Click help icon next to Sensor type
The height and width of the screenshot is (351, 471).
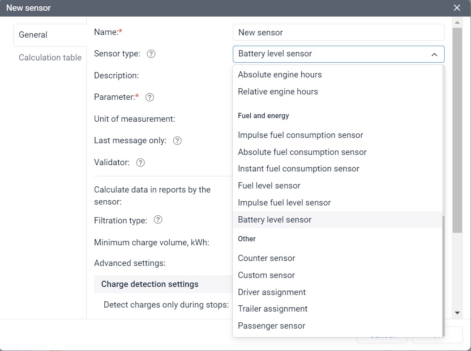click(x=151, y=54)
